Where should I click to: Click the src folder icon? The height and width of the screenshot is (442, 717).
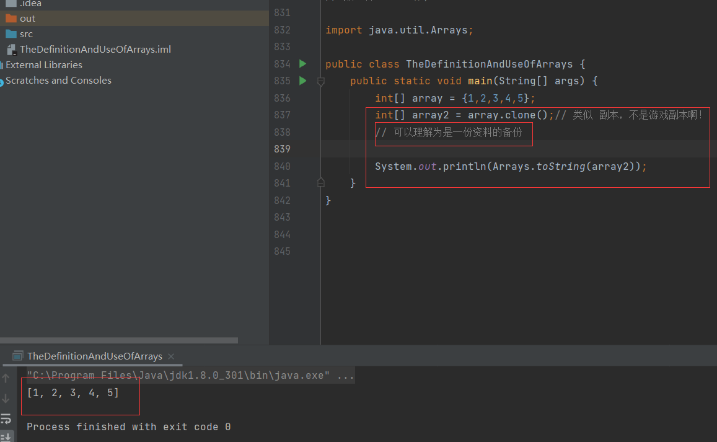coord(11,34)
